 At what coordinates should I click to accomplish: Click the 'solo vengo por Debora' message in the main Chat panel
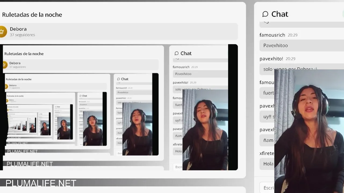click(302, 69)
